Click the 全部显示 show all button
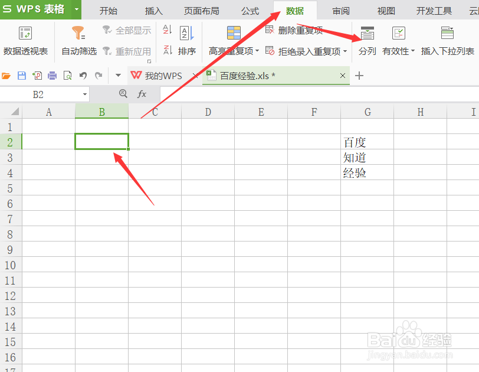 pos(127,30)
